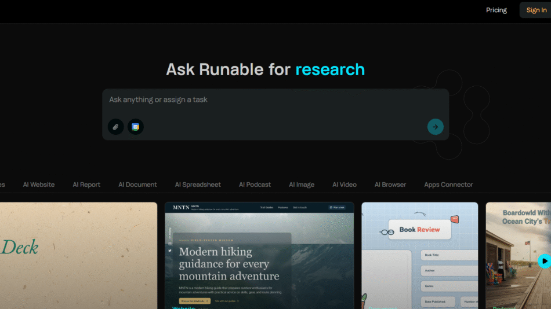Select the Apps Connector tab

[x=448, y=185]
